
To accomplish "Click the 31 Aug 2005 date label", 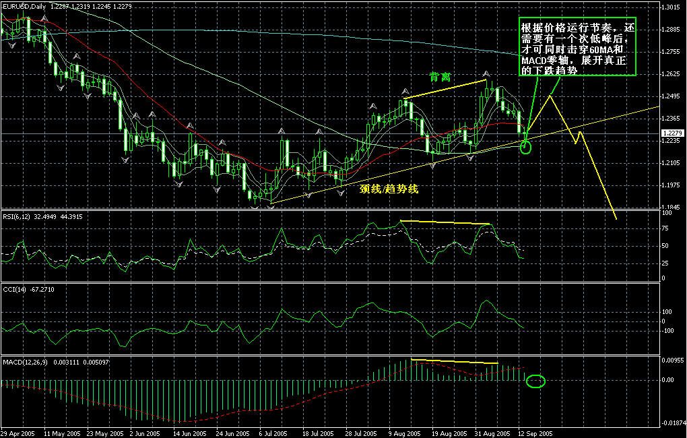I will (492, 433).
